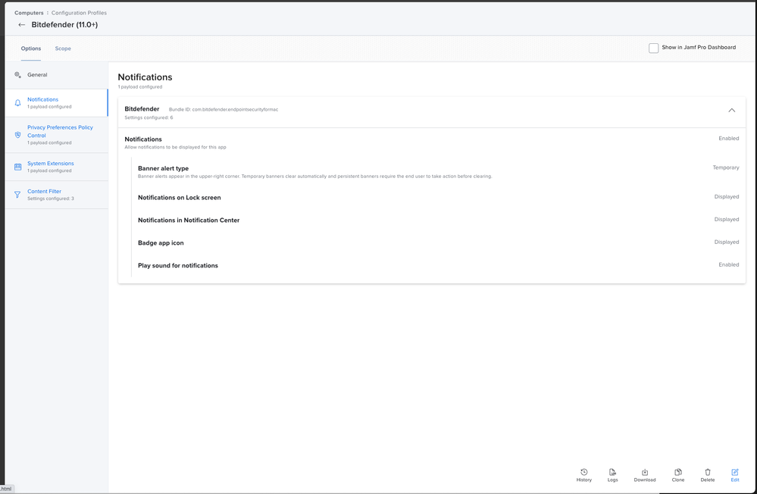Image resolution: width=757 pixels, height=494 pixels.
Task: Click Displayed value for Notification Center
Action: (x=727, y=219)
